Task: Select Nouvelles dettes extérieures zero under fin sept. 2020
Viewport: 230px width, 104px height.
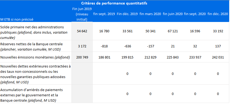Action: click(x=195, y=74)
